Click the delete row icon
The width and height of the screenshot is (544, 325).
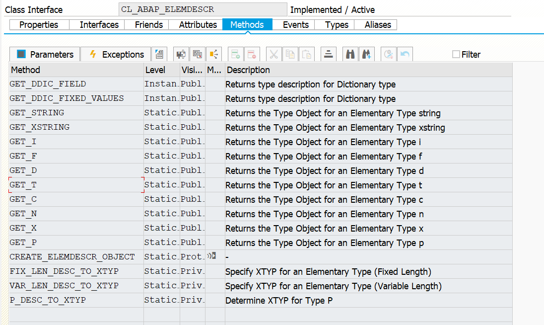pyautogui.click(x=252, y=55)
